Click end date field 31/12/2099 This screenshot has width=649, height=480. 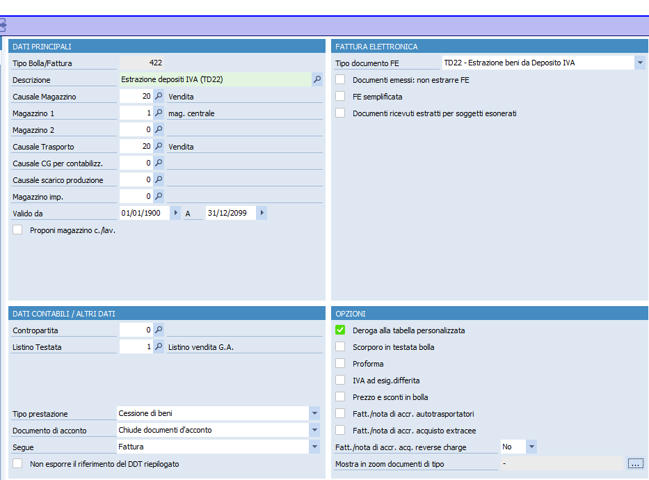[231, 213]
